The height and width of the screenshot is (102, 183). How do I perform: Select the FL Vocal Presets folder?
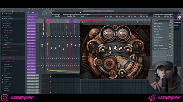click(10, 58)
